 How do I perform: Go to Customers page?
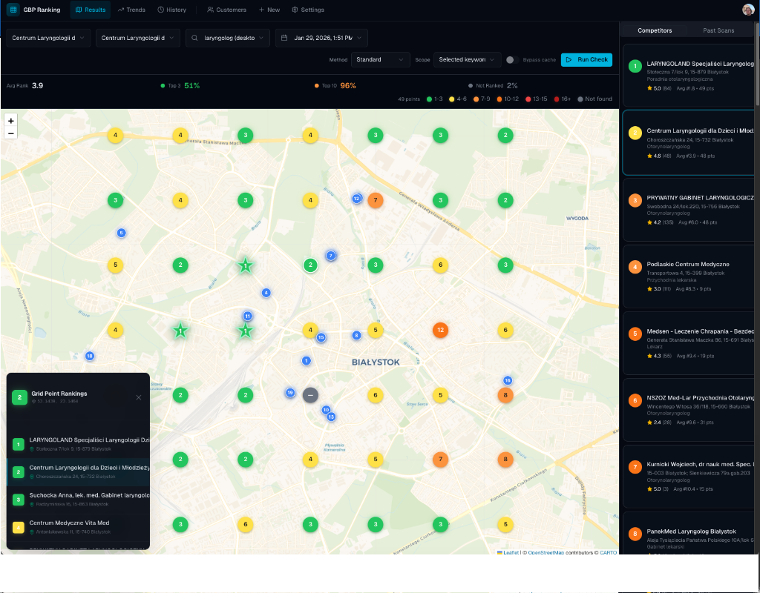(226, 10)
